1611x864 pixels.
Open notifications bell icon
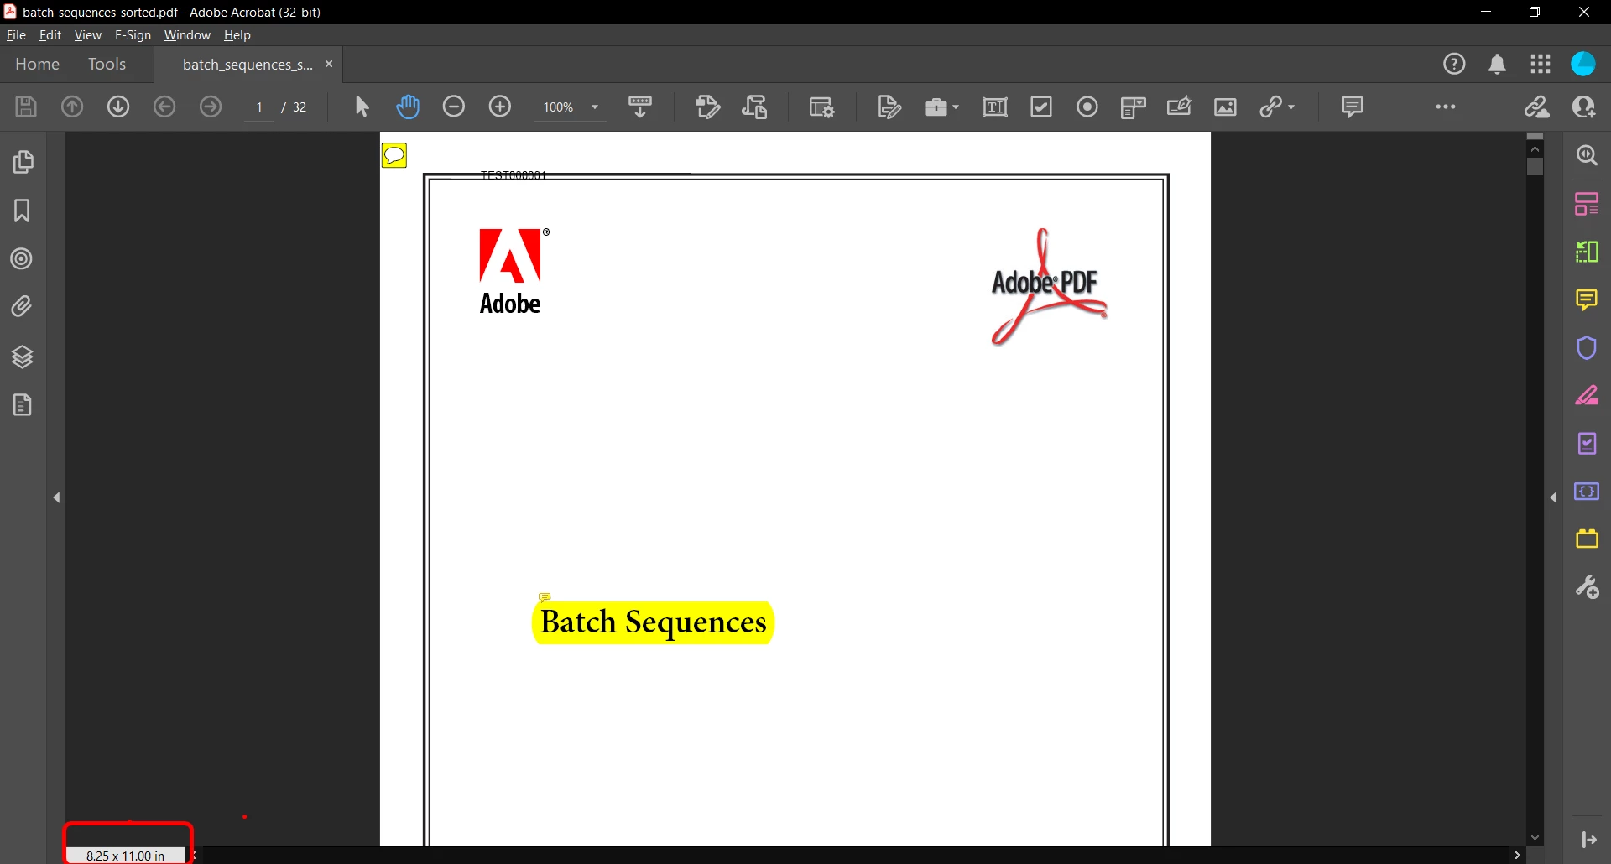1498,65
